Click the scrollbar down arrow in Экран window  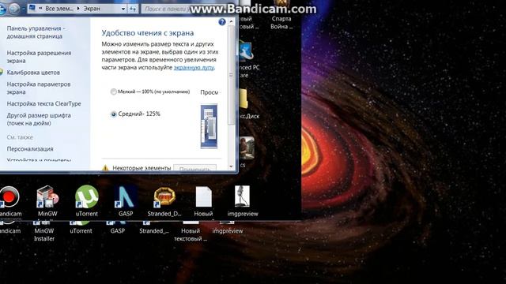[231, 166]
